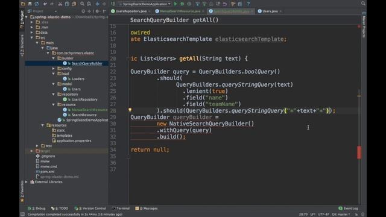Open the Event Log
The width and height of the screenshot is (386, 217).
(x=349, y=209)
